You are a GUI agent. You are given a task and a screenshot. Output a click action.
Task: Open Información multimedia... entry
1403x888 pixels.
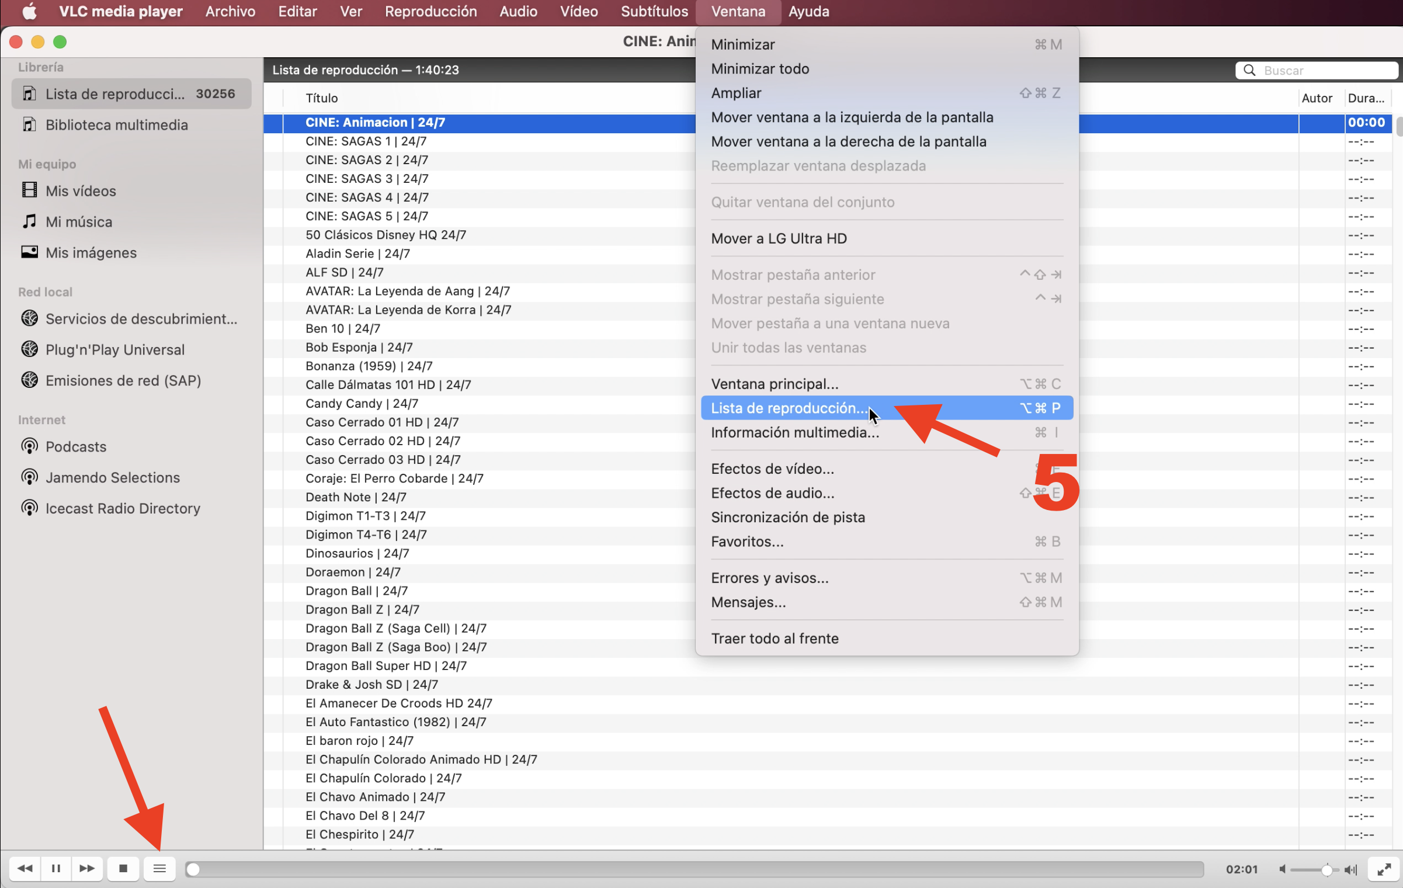887,433
